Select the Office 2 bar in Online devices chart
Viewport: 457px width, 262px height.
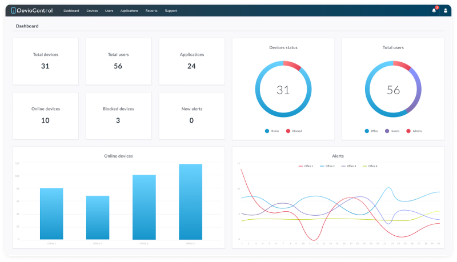[x=98, y=217]
